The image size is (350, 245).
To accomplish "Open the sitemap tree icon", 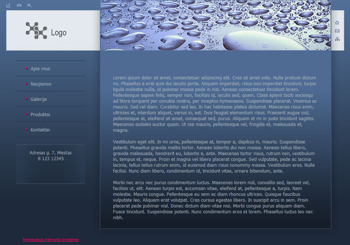I will [x=337, y=39].
